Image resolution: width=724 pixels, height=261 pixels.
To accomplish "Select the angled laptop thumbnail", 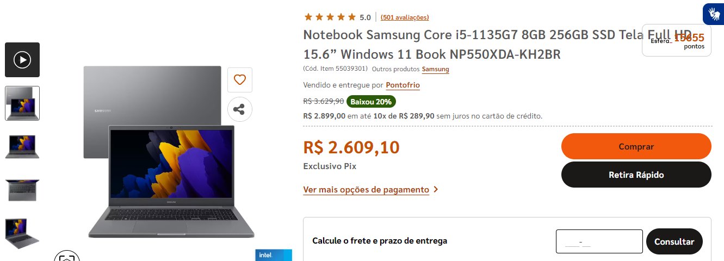I will (x=22, y=233).
